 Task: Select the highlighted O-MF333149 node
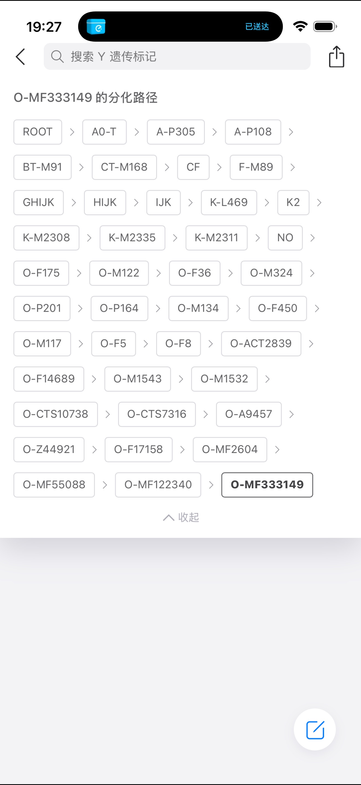click(x=267, y=485)
